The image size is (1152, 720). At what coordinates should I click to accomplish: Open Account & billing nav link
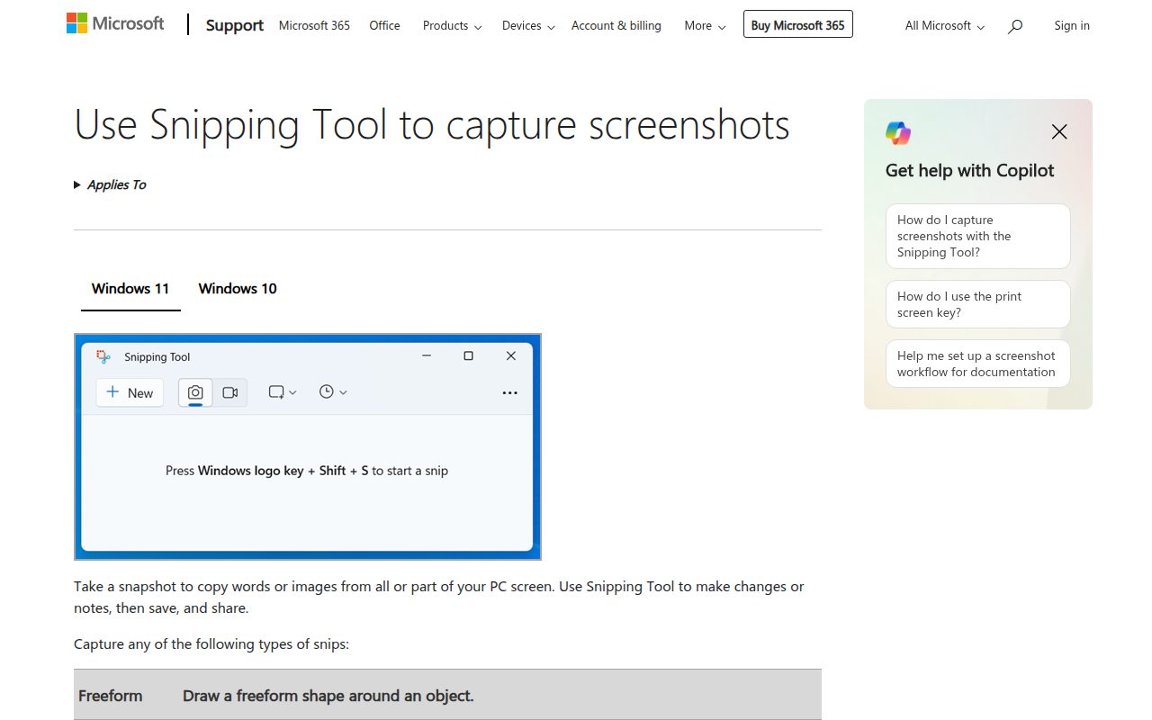616,26
